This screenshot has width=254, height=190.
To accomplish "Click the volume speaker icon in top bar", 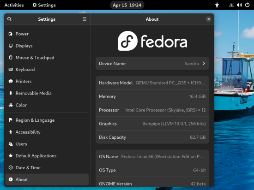I will pos(239,5).
